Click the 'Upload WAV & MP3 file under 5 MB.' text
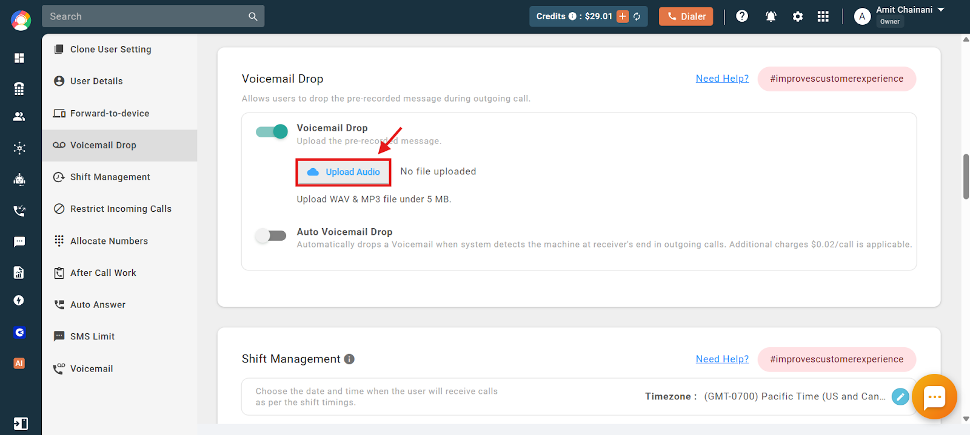Image resolution: width=970 pixels, height=435 pixels. coord(374,200)
